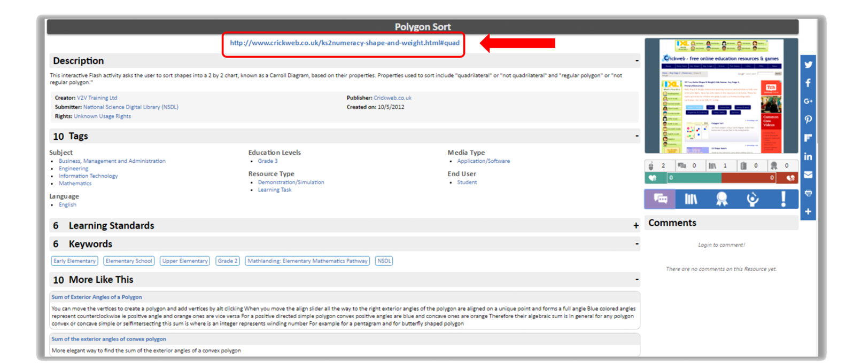Image resolution: width=861 pixels, height=364 pixels.
Task: Open the comments tab in blue bar
Action: tap(660, 199)
